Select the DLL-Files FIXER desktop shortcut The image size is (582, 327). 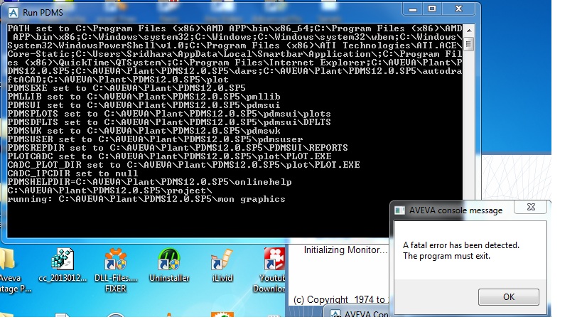(x=115, y=271)
